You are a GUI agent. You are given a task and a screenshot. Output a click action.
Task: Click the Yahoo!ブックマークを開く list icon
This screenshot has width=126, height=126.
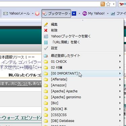[x=46, y=36]
